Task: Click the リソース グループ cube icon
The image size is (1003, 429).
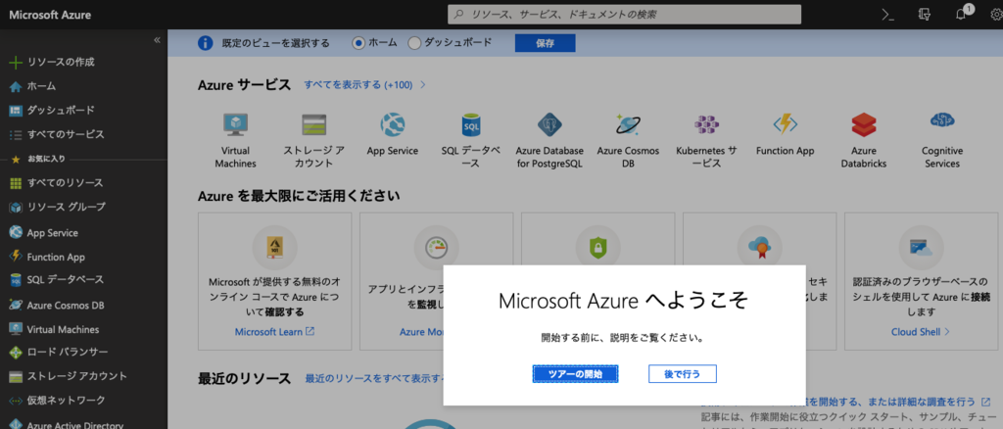Action: (16, 208)
